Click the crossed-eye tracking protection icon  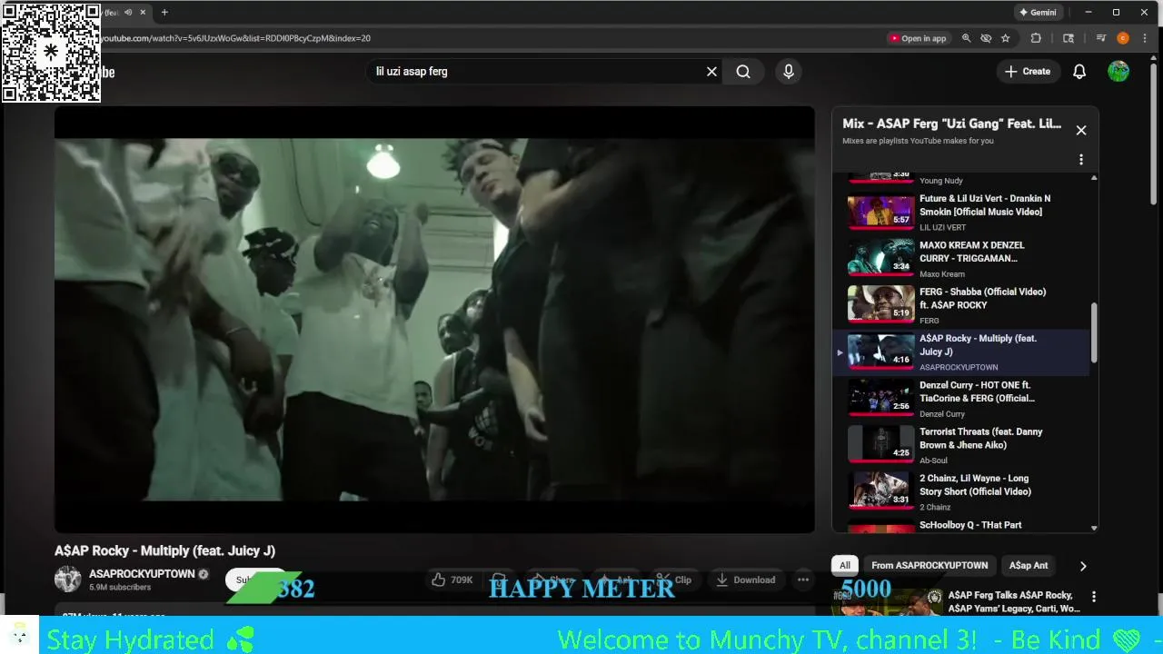986,38
